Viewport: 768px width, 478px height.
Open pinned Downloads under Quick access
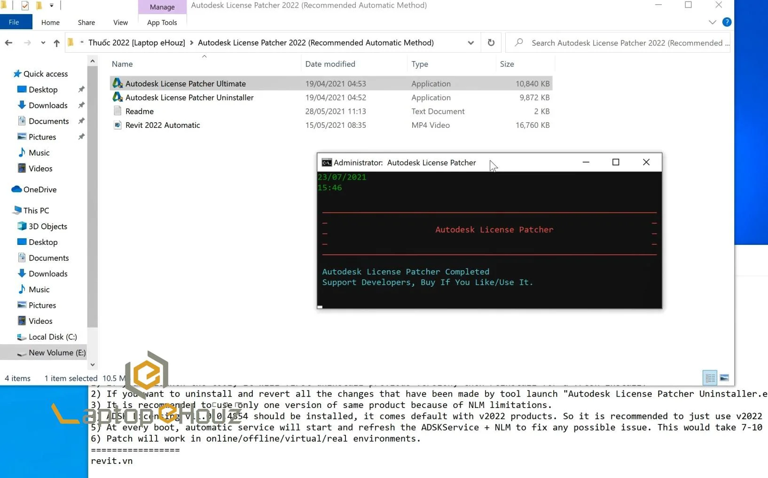(48, 105)
